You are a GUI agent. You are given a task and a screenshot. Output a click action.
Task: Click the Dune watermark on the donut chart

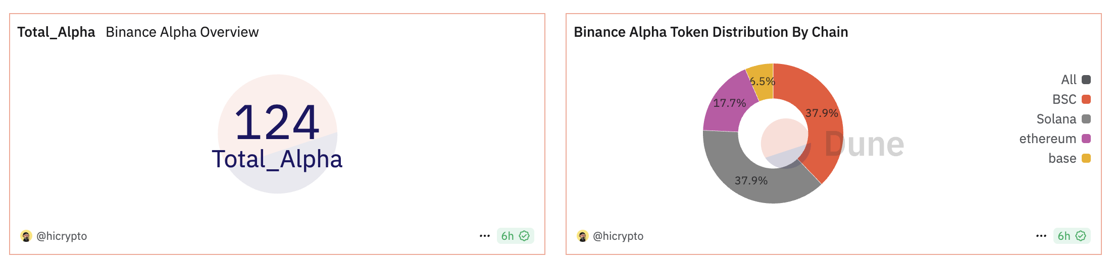point(864,145)
